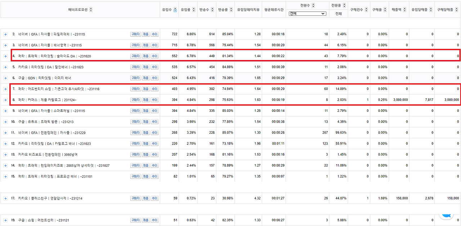Sort by the 유입수 column sort icon

175,10
